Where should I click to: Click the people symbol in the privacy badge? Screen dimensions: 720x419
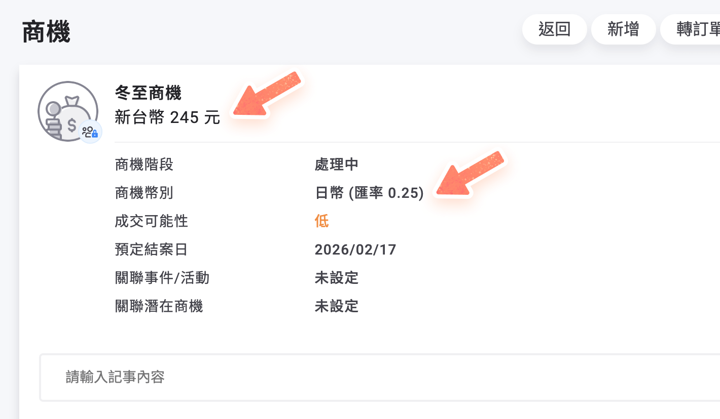[x=87, y=131]
